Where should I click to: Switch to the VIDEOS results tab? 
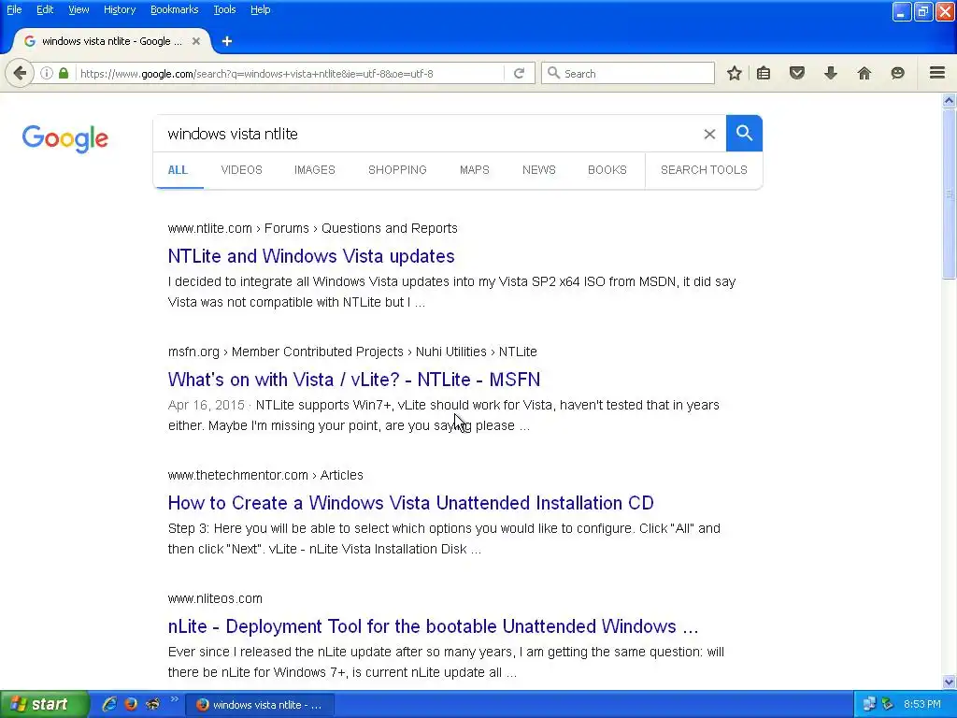(242, 170)
